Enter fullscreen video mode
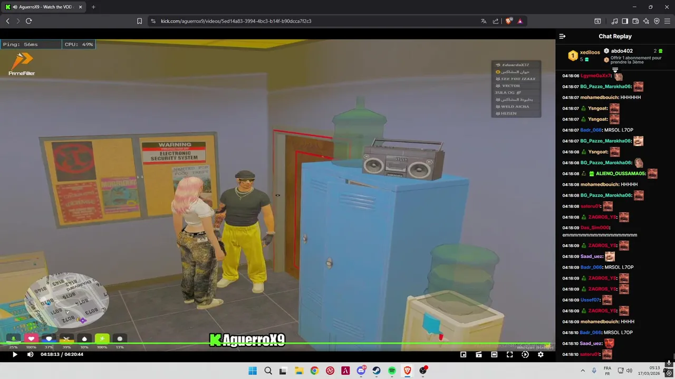 point(509,354)
